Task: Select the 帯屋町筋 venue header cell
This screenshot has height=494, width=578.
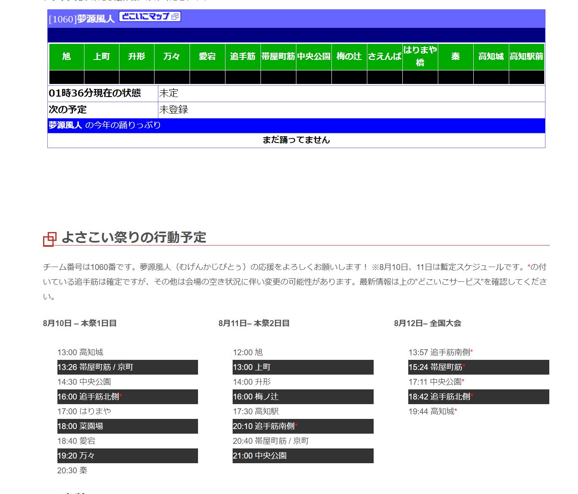Action: (x=278, y=57)
